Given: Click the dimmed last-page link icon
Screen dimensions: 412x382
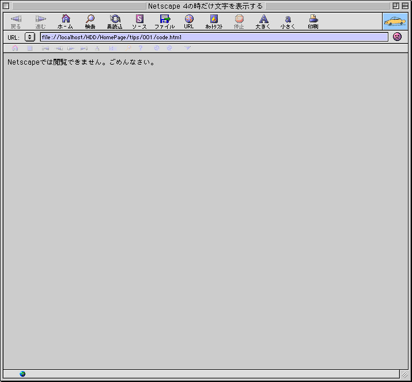Looking at the screenshot, I should [84, 48].
